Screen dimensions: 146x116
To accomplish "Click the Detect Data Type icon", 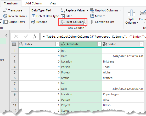I will (x=33, y=16).
